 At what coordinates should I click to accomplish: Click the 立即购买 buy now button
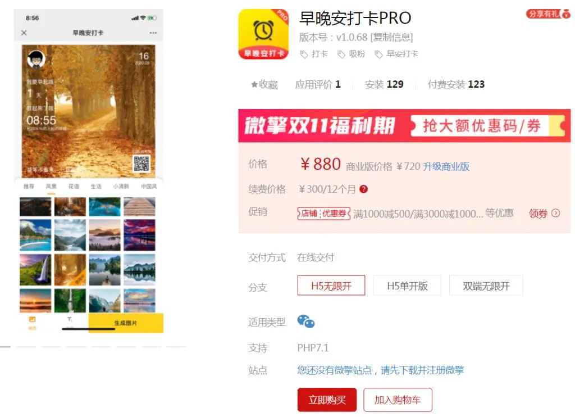(x=327, y=400)
